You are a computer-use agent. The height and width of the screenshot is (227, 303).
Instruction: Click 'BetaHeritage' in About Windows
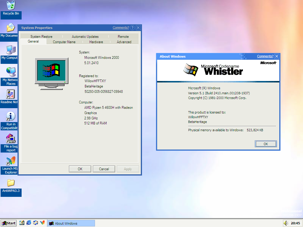pyautogui.click(x=197, y=122)
